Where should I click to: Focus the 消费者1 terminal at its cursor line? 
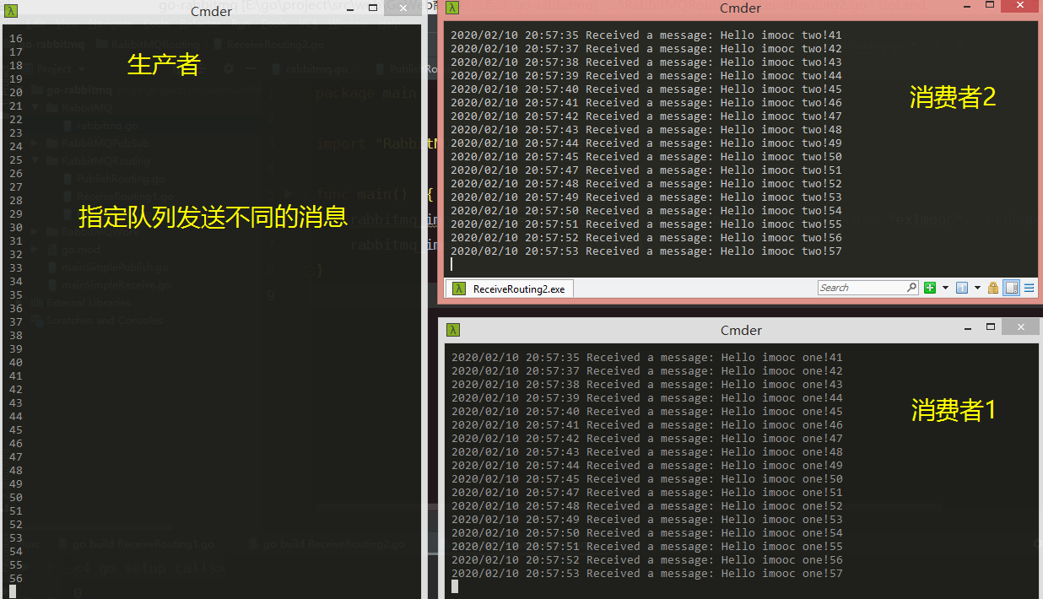[456, 586]
